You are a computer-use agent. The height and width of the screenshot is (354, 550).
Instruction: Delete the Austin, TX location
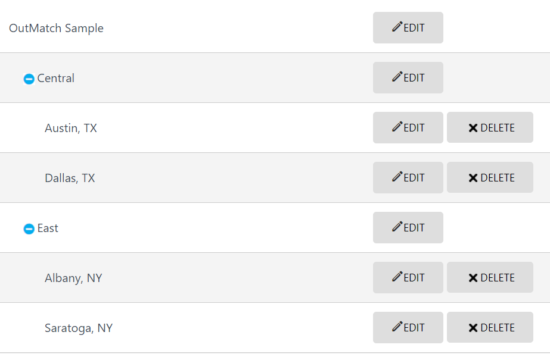[490, 127]
